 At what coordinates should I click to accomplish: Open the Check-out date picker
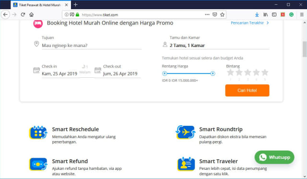[122, 73]
